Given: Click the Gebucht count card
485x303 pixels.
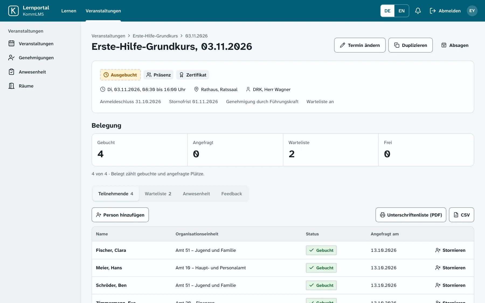Looking at the screenshot, I should [x=140, y=150].
